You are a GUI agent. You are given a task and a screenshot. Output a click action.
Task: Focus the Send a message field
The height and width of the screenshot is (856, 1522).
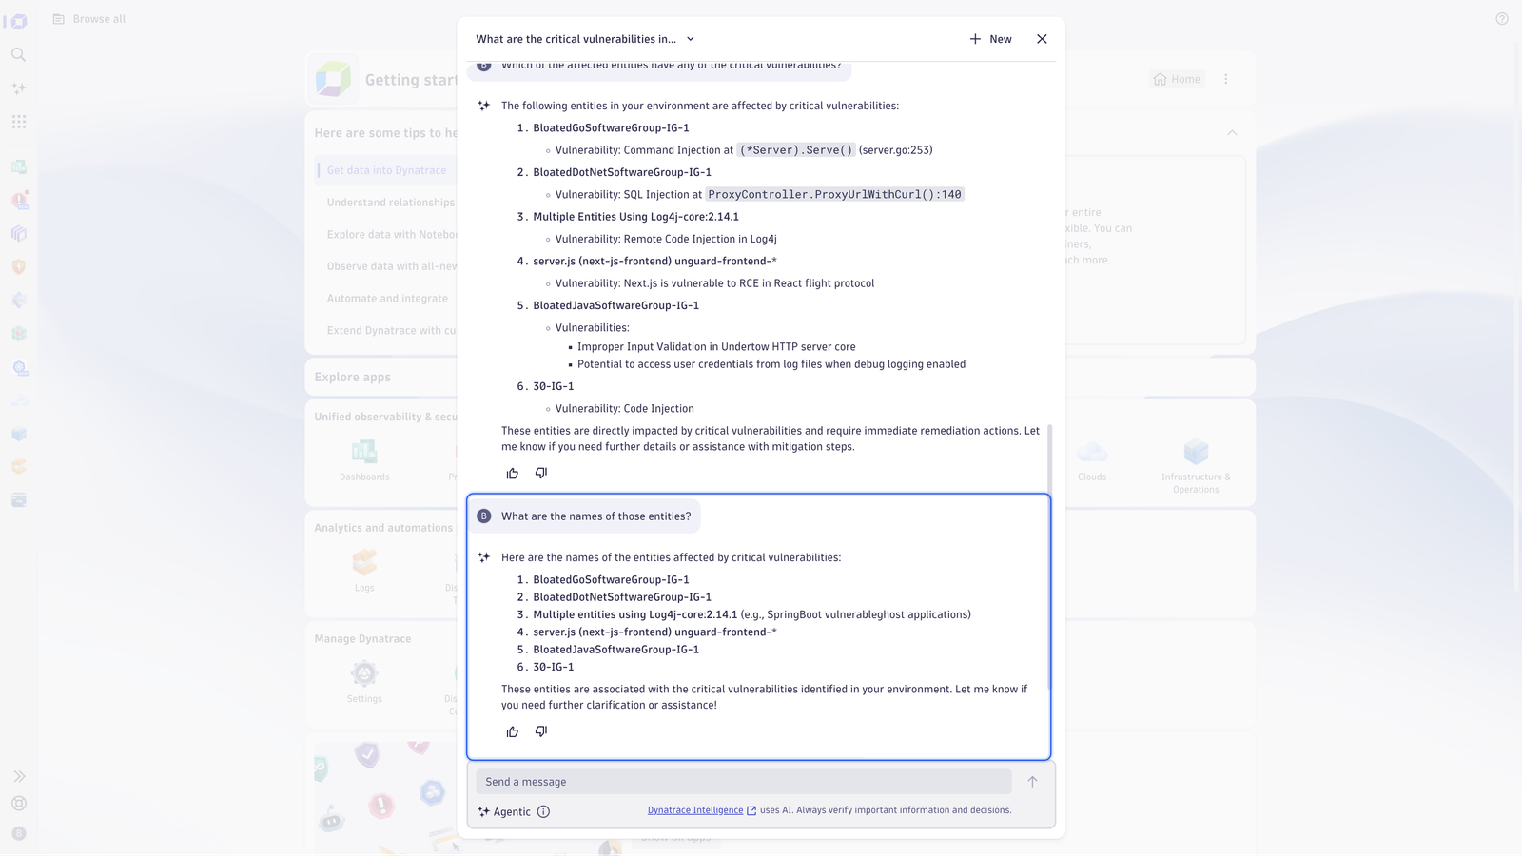(x=744, y=782)
